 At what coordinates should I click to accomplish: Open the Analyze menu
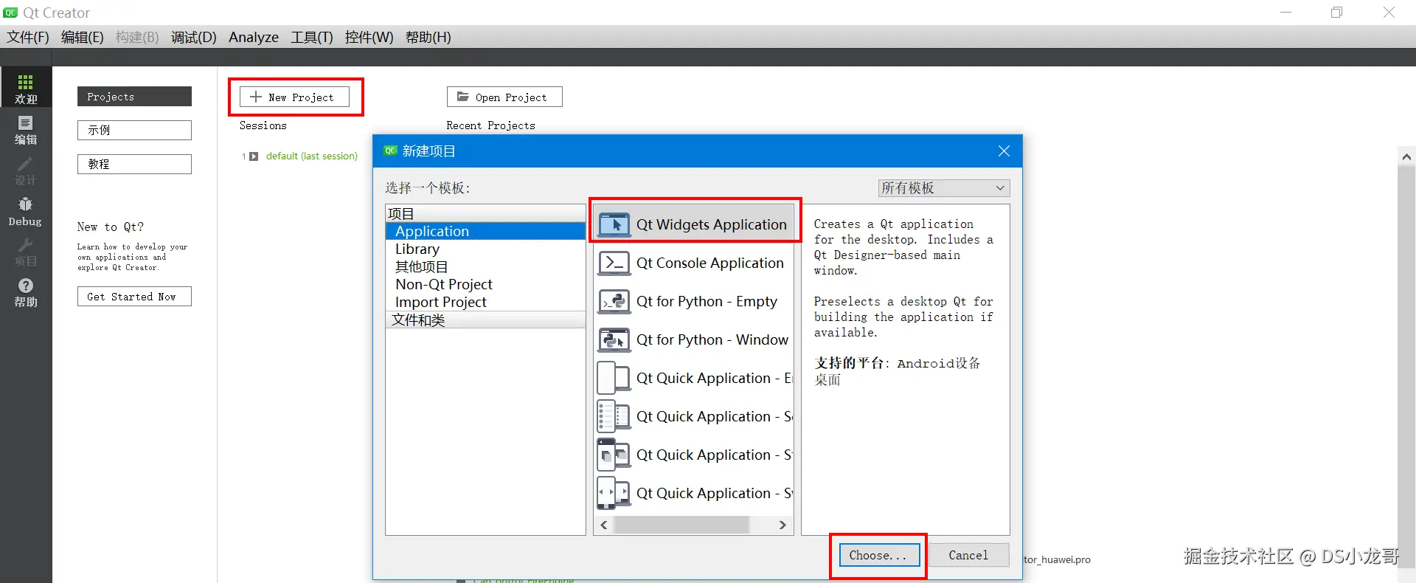point(254,37)
